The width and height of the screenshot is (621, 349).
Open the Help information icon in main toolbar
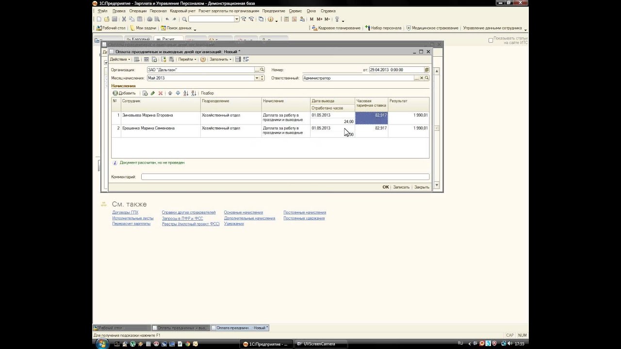point(270,19)
